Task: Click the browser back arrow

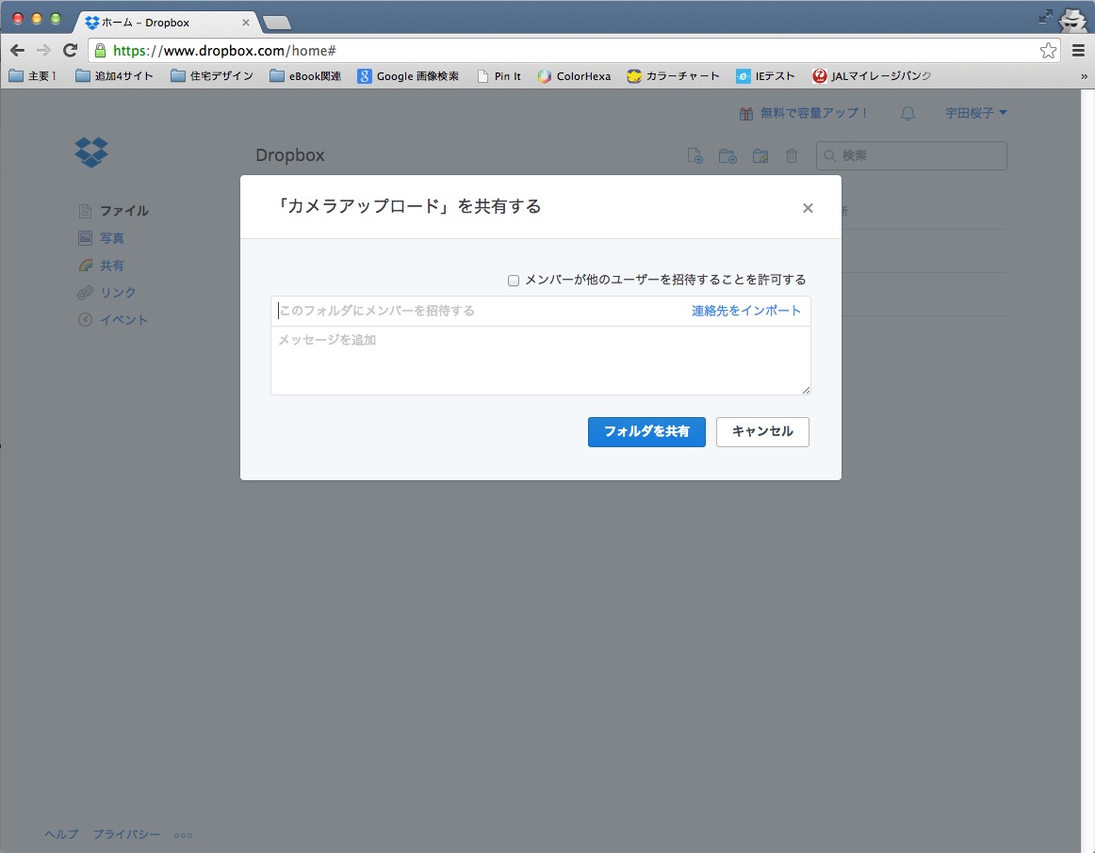Action: click(18, 50)
